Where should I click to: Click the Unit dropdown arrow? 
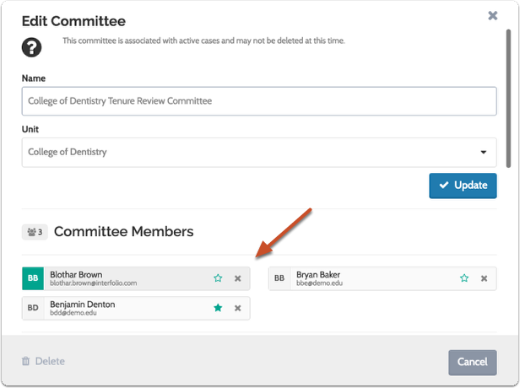(x=484, y=153)
